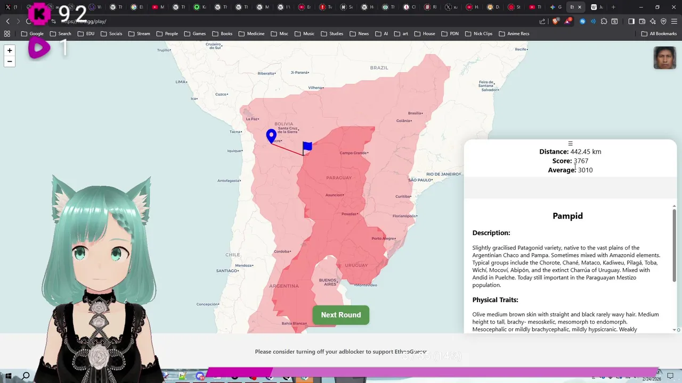Open the Medicine bookmarks folder
682x383 pixels.
(251, 34)
